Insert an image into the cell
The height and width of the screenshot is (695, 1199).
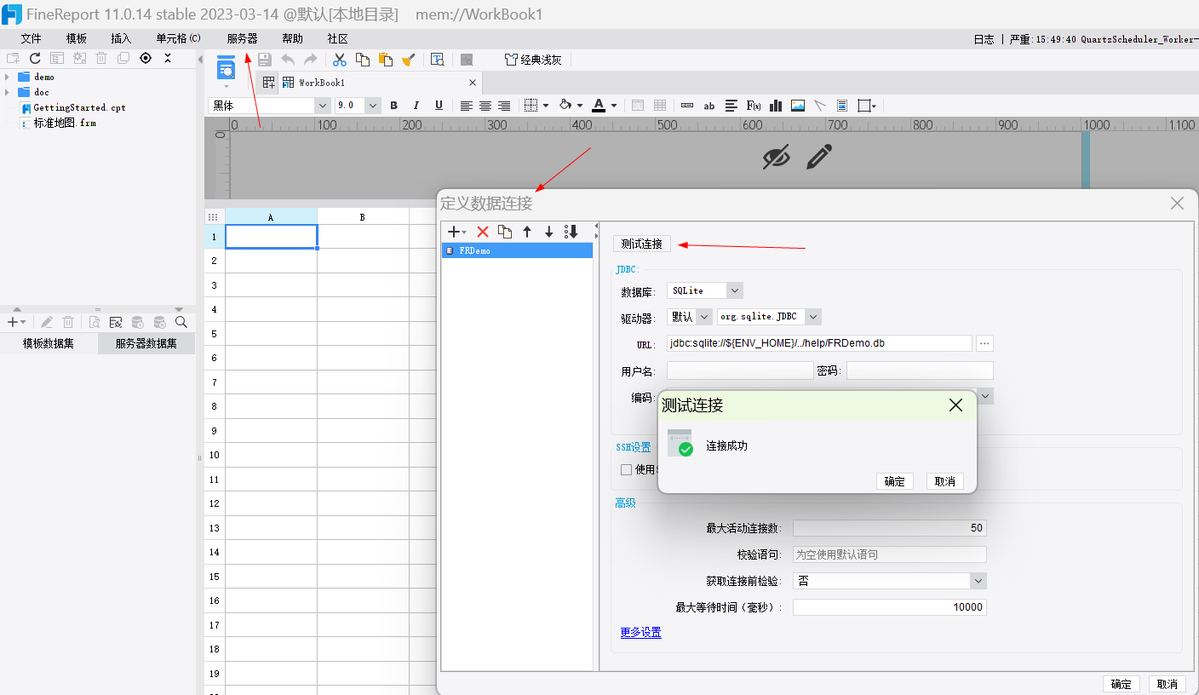(798, 106)
